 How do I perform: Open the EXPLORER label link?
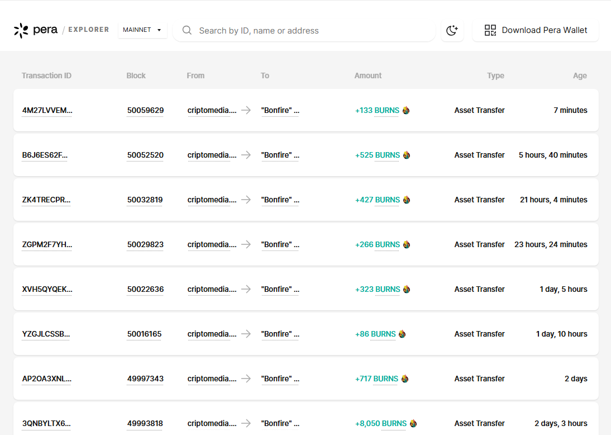[x=88, y=30]
